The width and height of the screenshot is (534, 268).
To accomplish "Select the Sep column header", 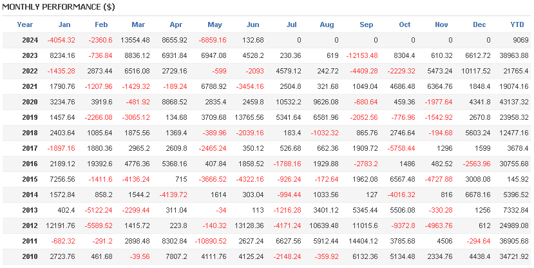I will pyautogui.click(x=366, y=24).
